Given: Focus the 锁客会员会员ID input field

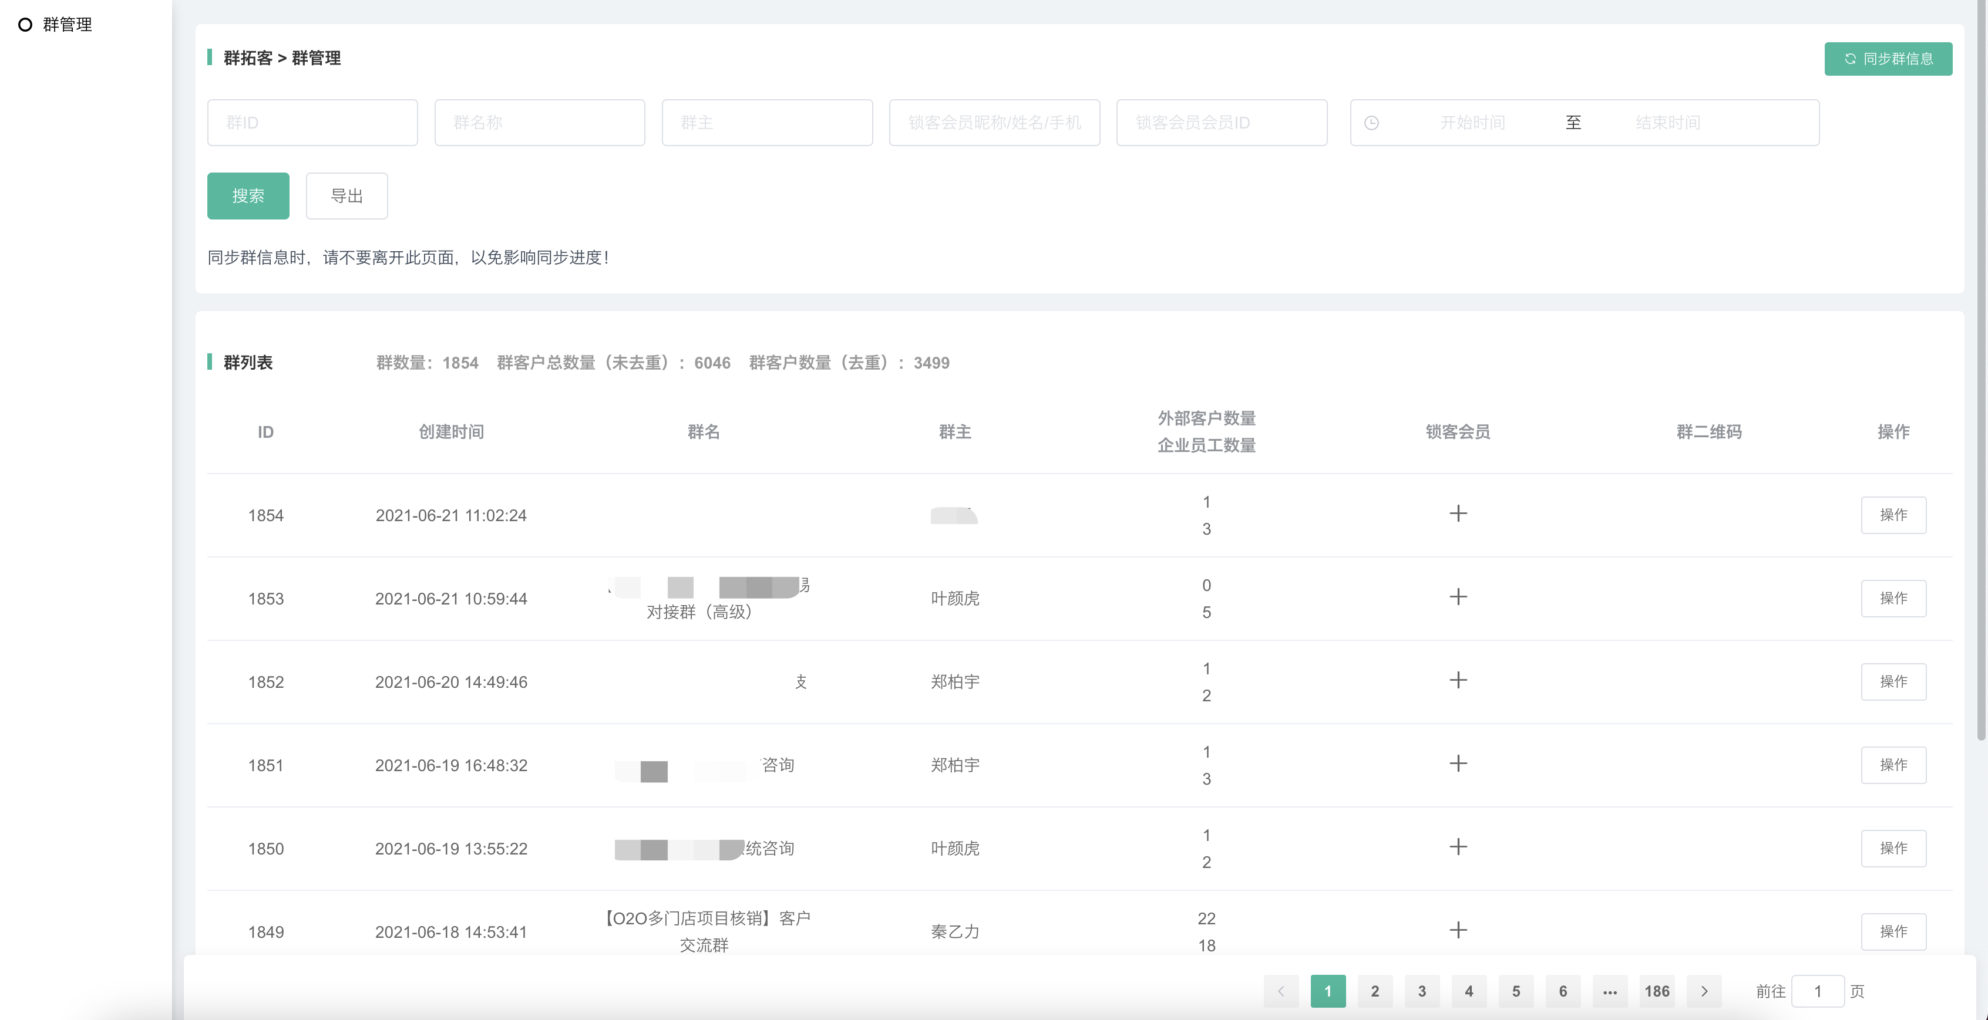Looking at the screenshot, I should pyautogui.click(x=1222, y=123).
